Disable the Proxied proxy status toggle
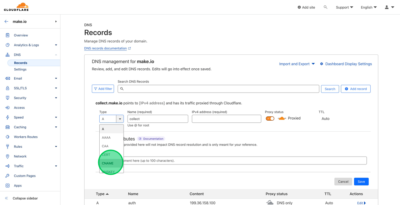Viewport: 400px width, 205px height. click(270, 118)
